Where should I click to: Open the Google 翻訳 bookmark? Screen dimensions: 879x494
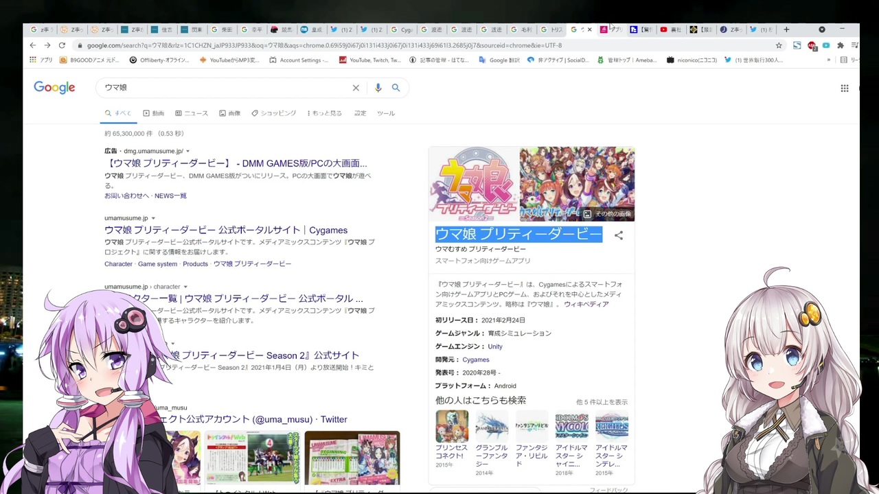[499, 60]
